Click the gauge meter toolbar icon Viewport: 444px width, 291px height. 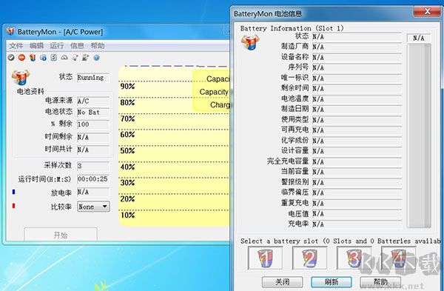(64, 58)
